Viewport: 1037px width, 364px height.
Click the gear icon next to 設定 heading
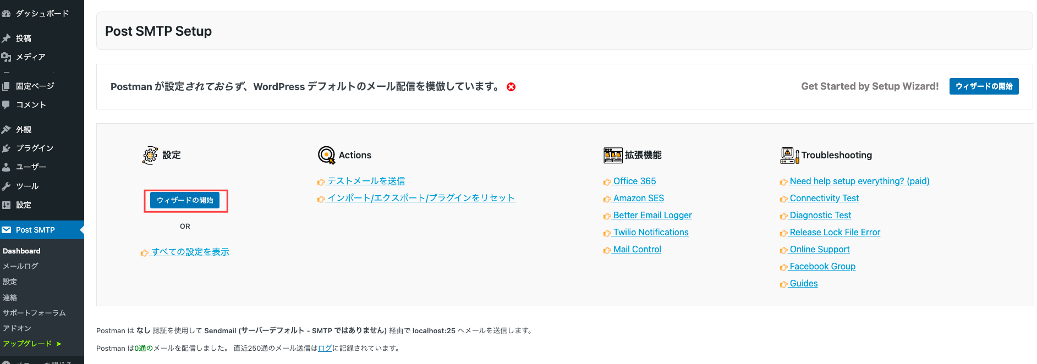pos(150,156)
